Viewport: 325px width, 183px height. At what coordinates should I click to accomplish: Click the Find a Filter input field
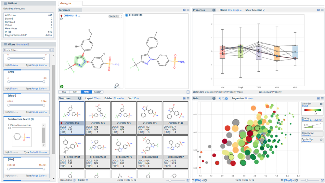26,50
